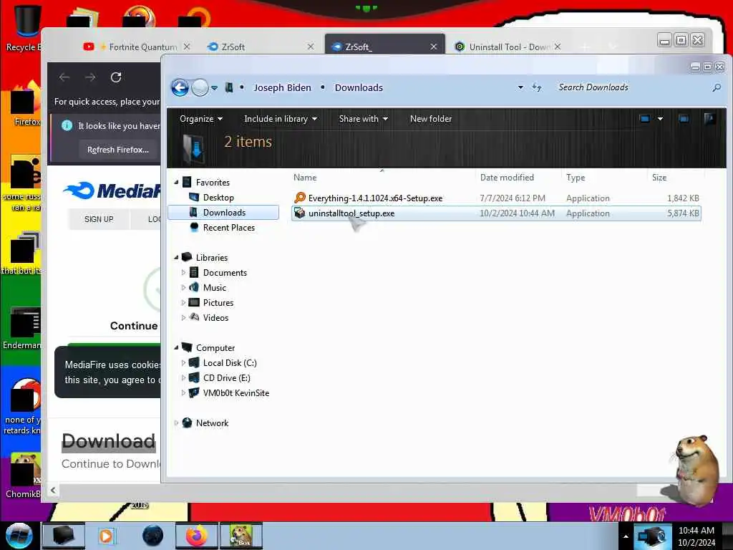733x550 pixels.
Task: Collapse the Libraries tree section
Action: click(x=176, y=257)
